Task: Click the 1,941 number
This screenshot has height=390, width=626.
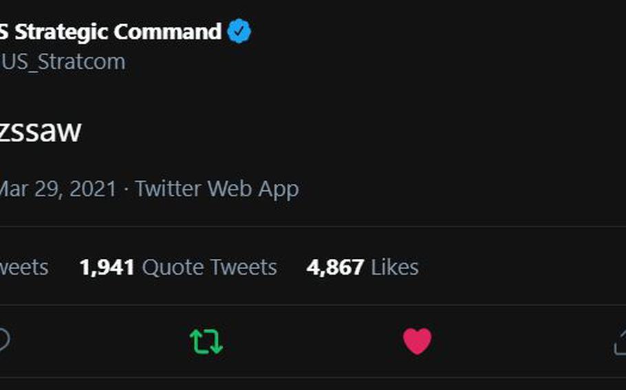Action: [107, 267]
